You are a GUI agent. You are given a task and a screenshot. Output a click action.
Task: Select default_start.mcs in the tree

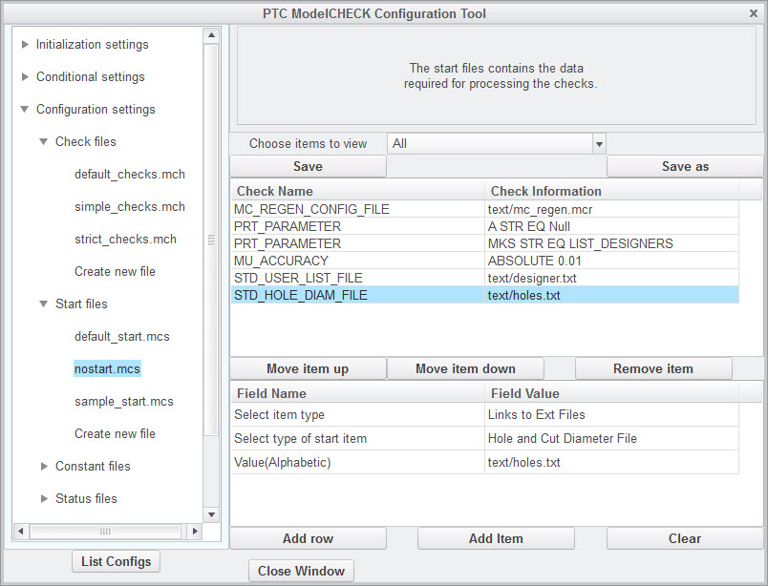[x=122, y=336]
